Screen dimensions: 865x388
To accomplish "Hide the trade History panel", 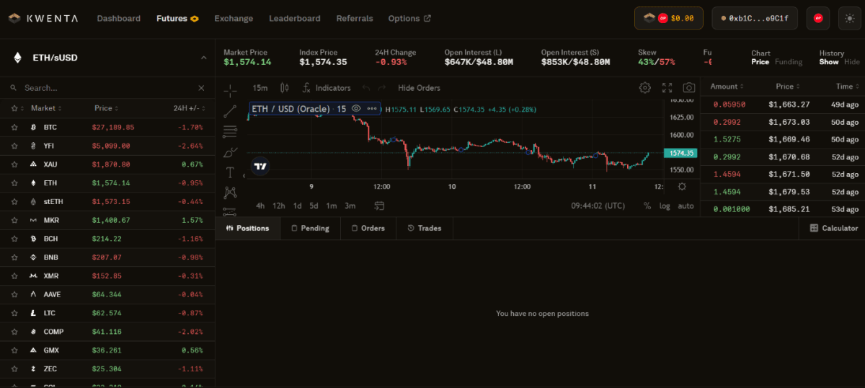I will 852,62.
